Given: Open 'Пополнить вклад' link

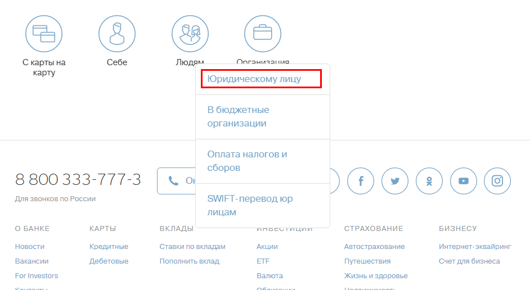Looking at the screenshot, I should (x=189, y=261).
